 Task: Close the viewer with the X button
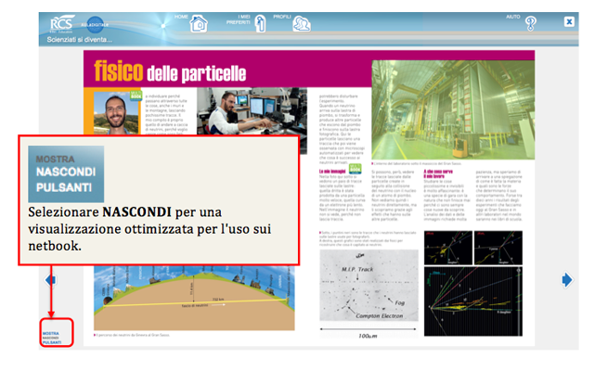569,21
